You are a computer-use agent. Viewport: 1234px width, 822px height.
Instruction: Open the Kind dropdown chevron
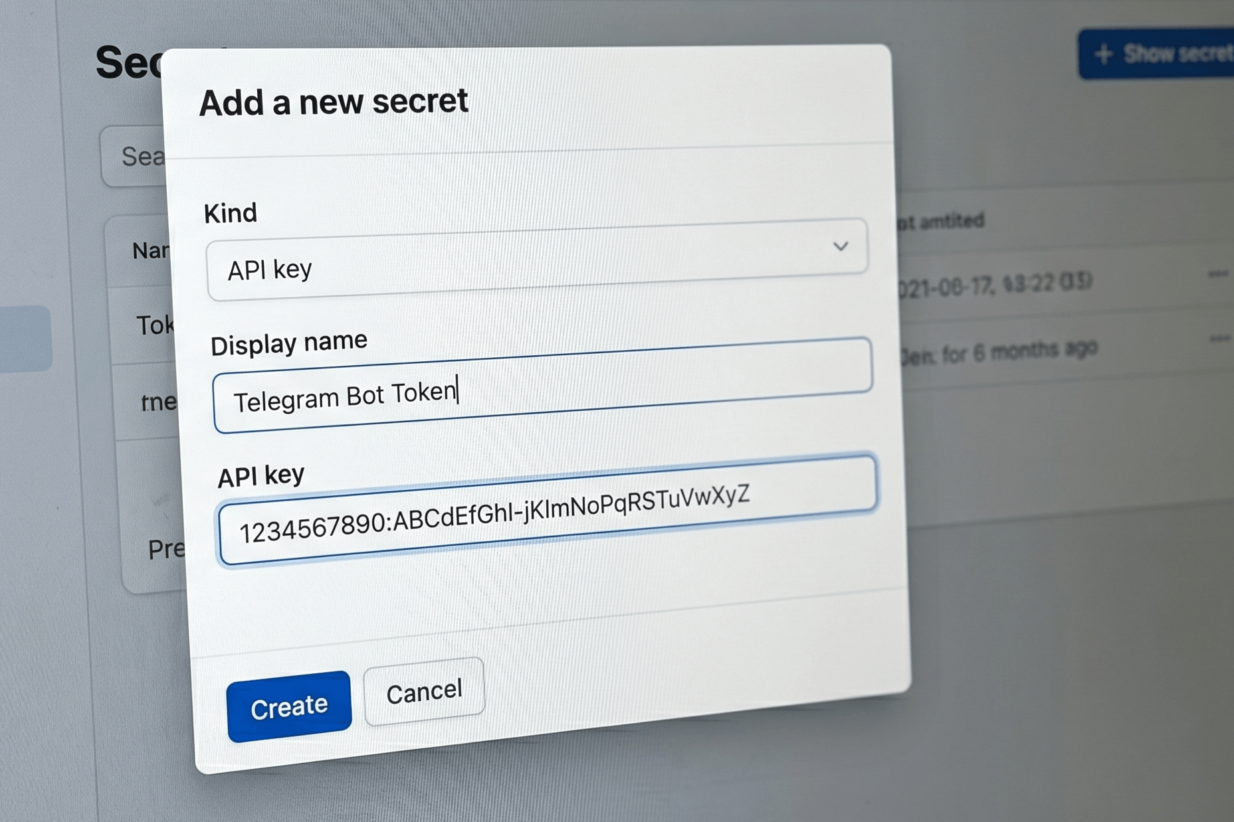pyautogui.click(x=841, y=247)
